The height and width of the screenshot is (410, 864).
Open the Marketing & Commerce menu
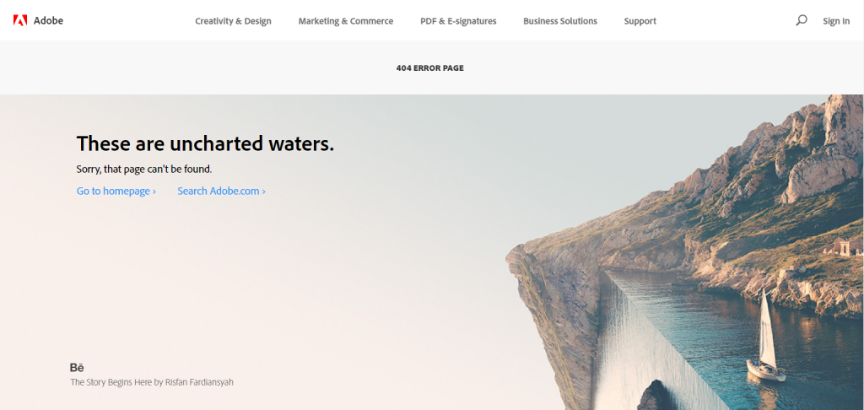(x=345, y=21)
